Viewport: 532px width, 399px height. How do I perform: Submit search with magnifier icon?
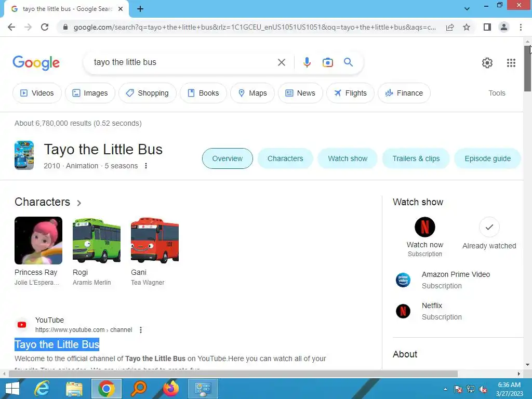pos(348,62)
